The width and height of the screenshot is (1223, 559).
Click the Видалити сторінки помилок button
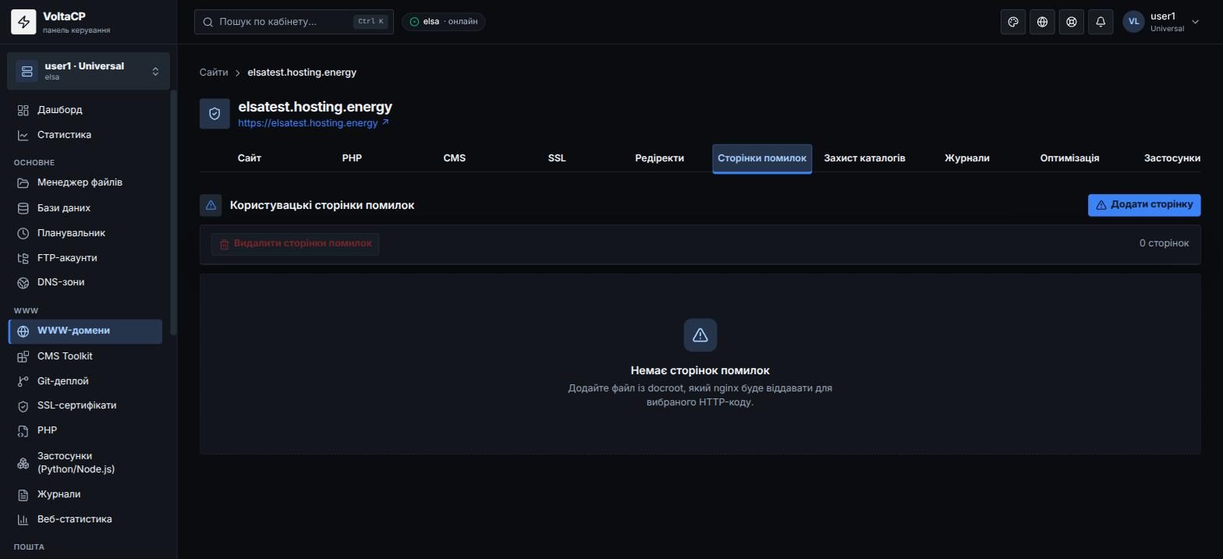click(295, 244)
